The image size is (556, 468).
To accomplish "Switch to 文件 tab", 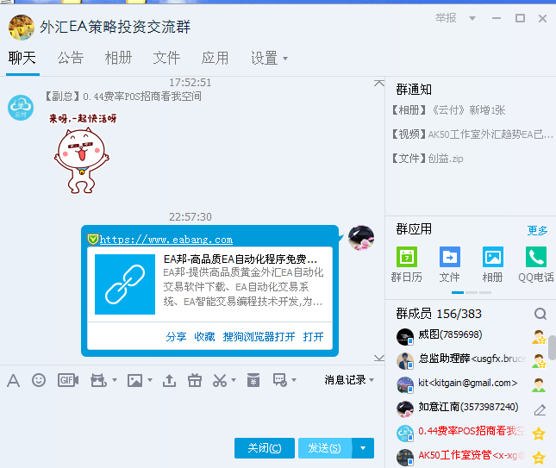I will tap(166, 58).
